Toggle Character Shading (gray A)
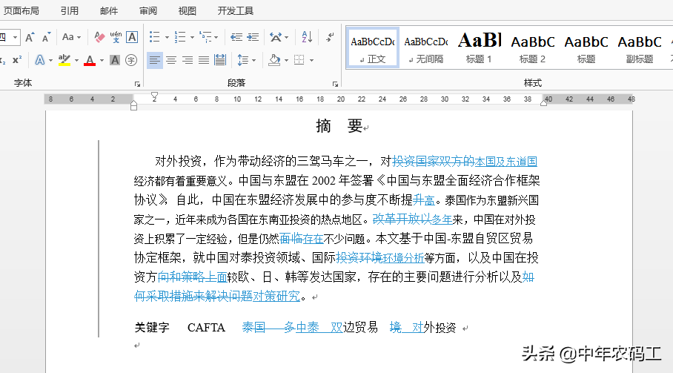 (x=115, y=60)
